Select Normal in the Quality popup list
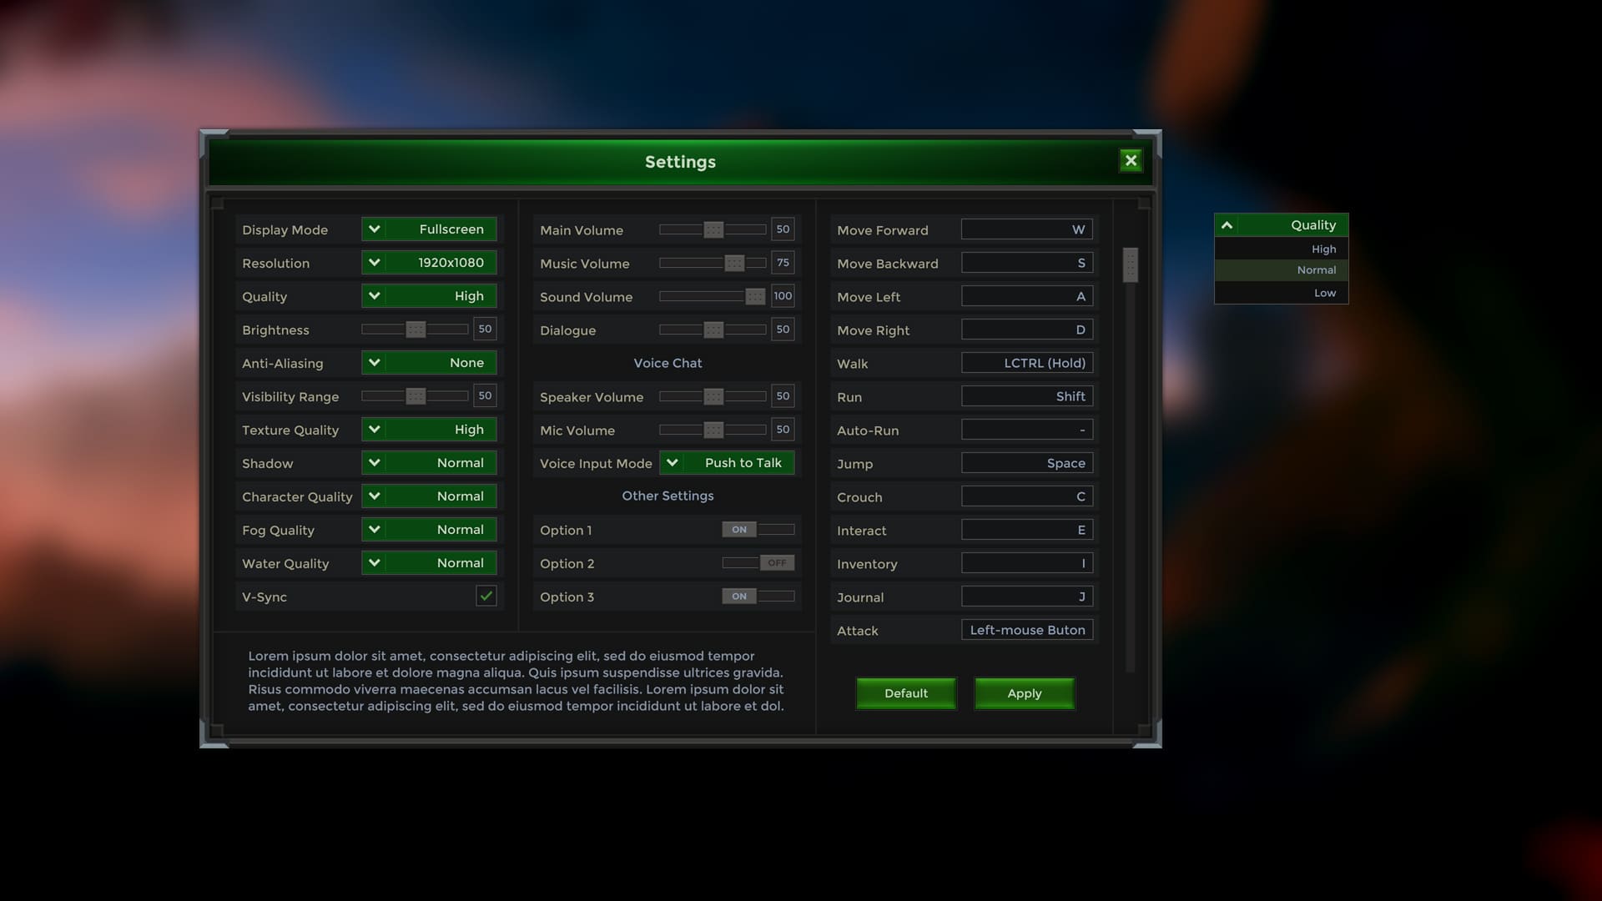This screenshot has width=1602, height=901. click(1282, 270)
